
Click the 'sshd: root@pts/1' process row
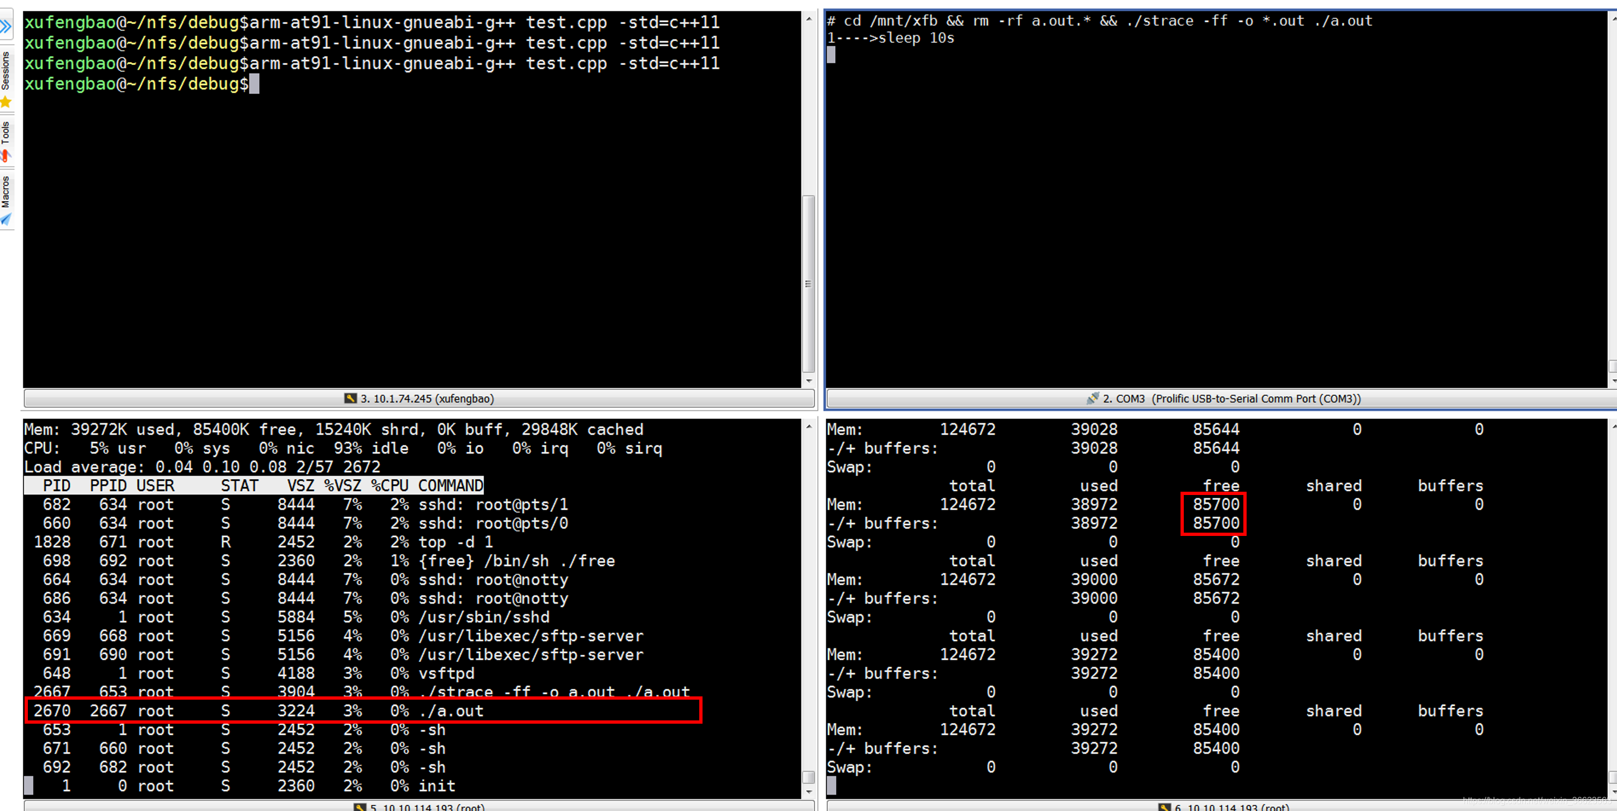[300, 504]
